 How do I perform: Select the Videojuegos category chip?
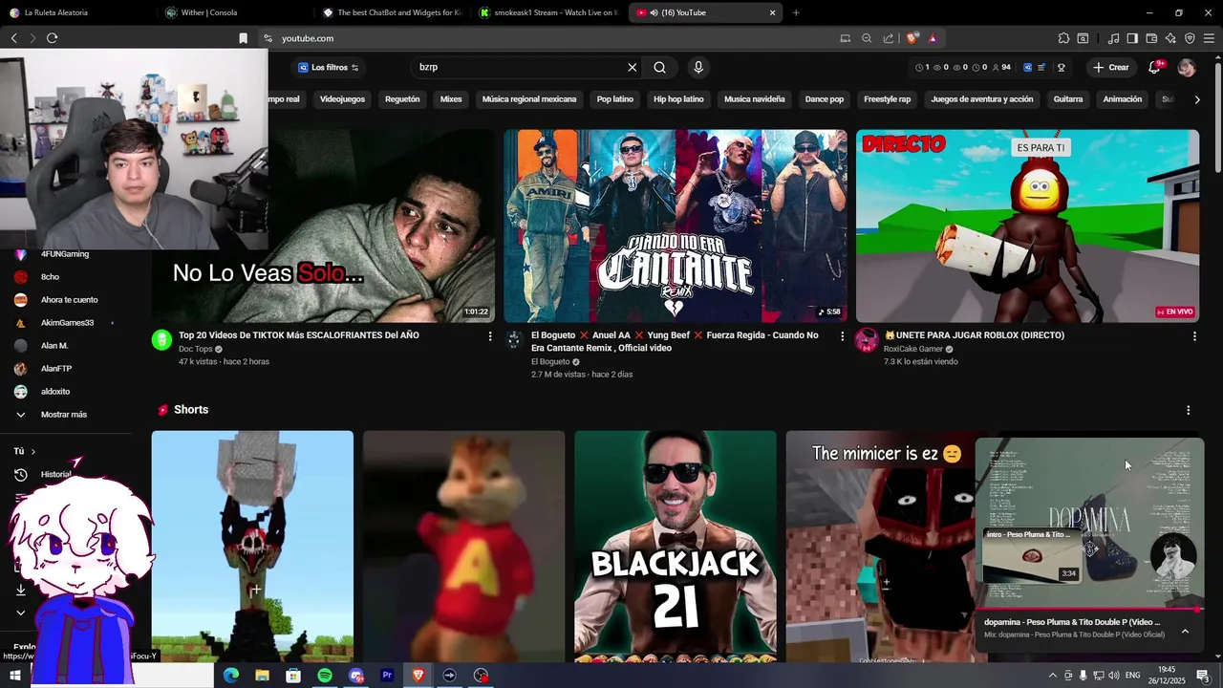pyautogui.click(x=342, y=99)
